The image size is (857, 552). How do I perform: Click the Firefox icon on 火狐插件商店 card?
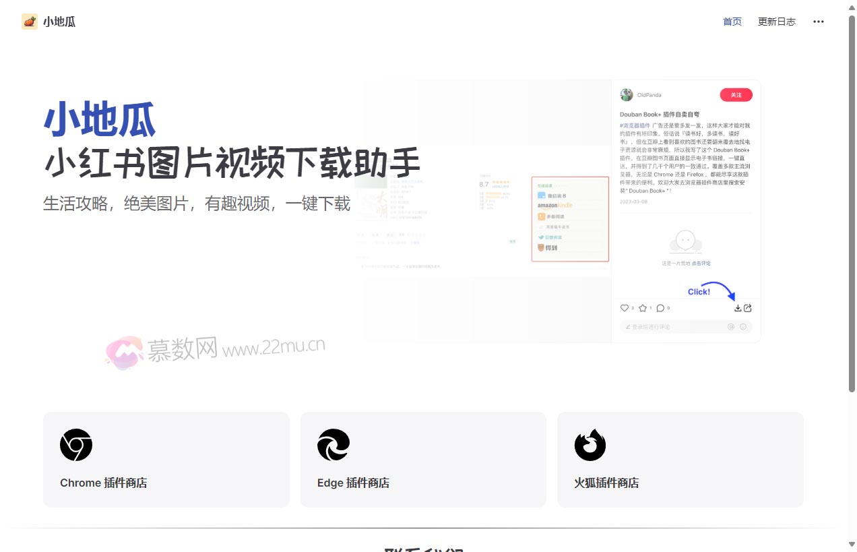pos(590,445)
